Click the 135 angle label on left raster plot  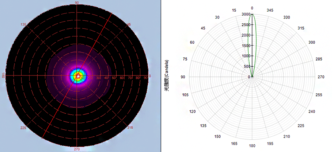pyautogui.click(x=24, y=24)
